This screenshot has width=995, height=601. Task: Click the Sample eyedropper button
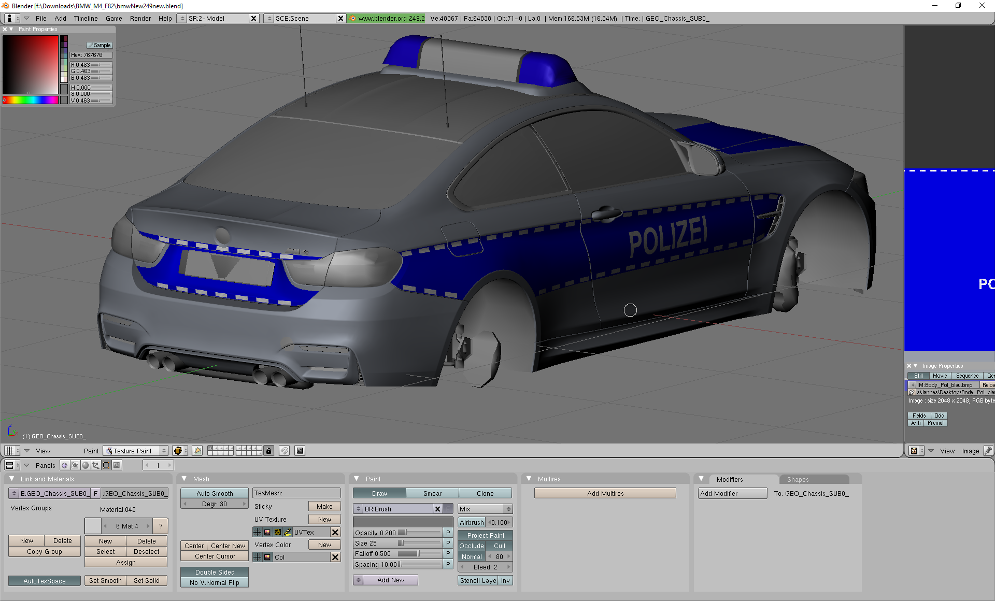click(99, 45)
